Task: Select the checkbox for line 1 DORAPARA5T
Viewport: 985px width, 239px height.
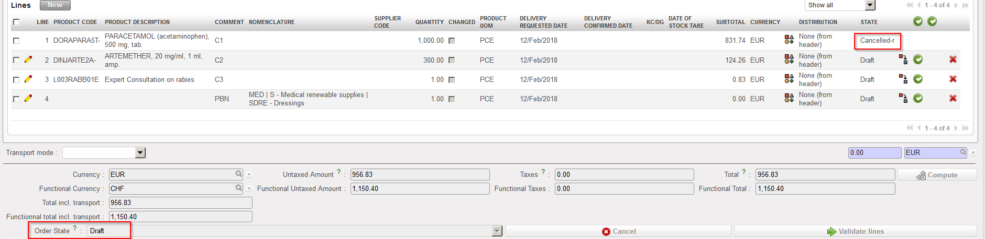Action: [16, 40]
